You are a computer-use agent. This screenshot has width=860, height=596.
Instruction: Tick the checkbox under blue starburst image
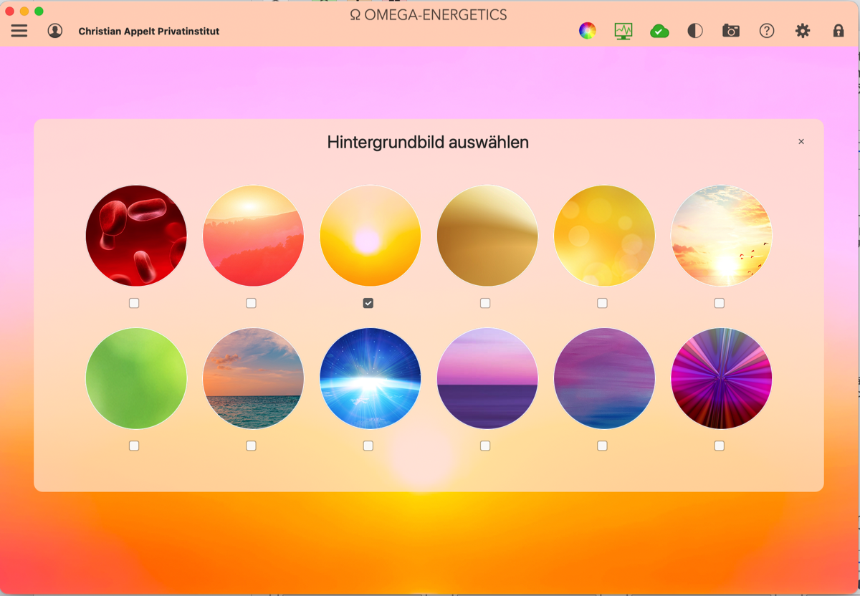tap(368, 446)
